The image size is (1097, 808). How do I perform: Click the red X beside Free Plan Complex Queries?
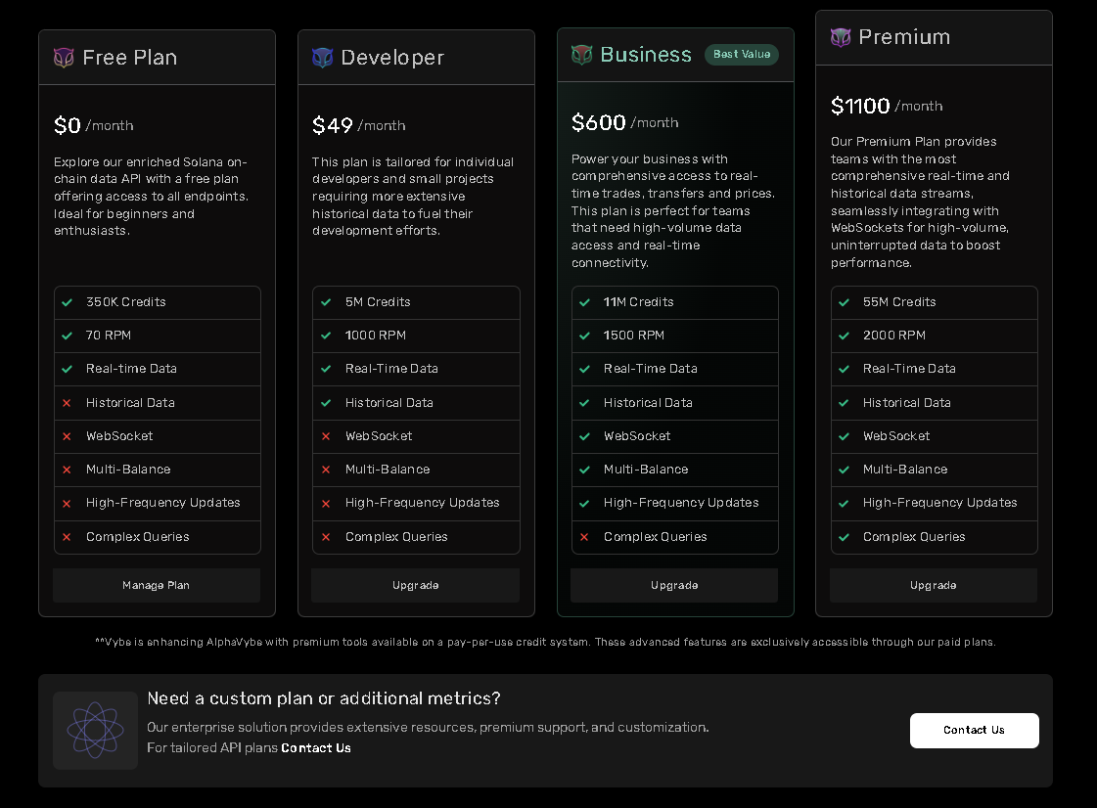(68, 537)
